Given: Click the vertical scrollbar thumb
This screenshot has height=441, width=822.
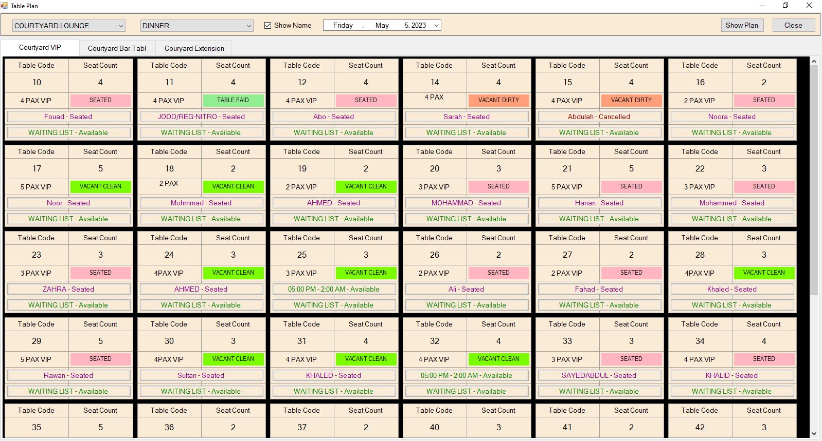Looking at the screenshot, I should click(814, 180).
